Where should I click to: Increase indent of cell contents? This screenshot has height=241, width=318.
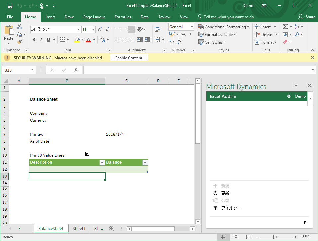tap(147, 40)
